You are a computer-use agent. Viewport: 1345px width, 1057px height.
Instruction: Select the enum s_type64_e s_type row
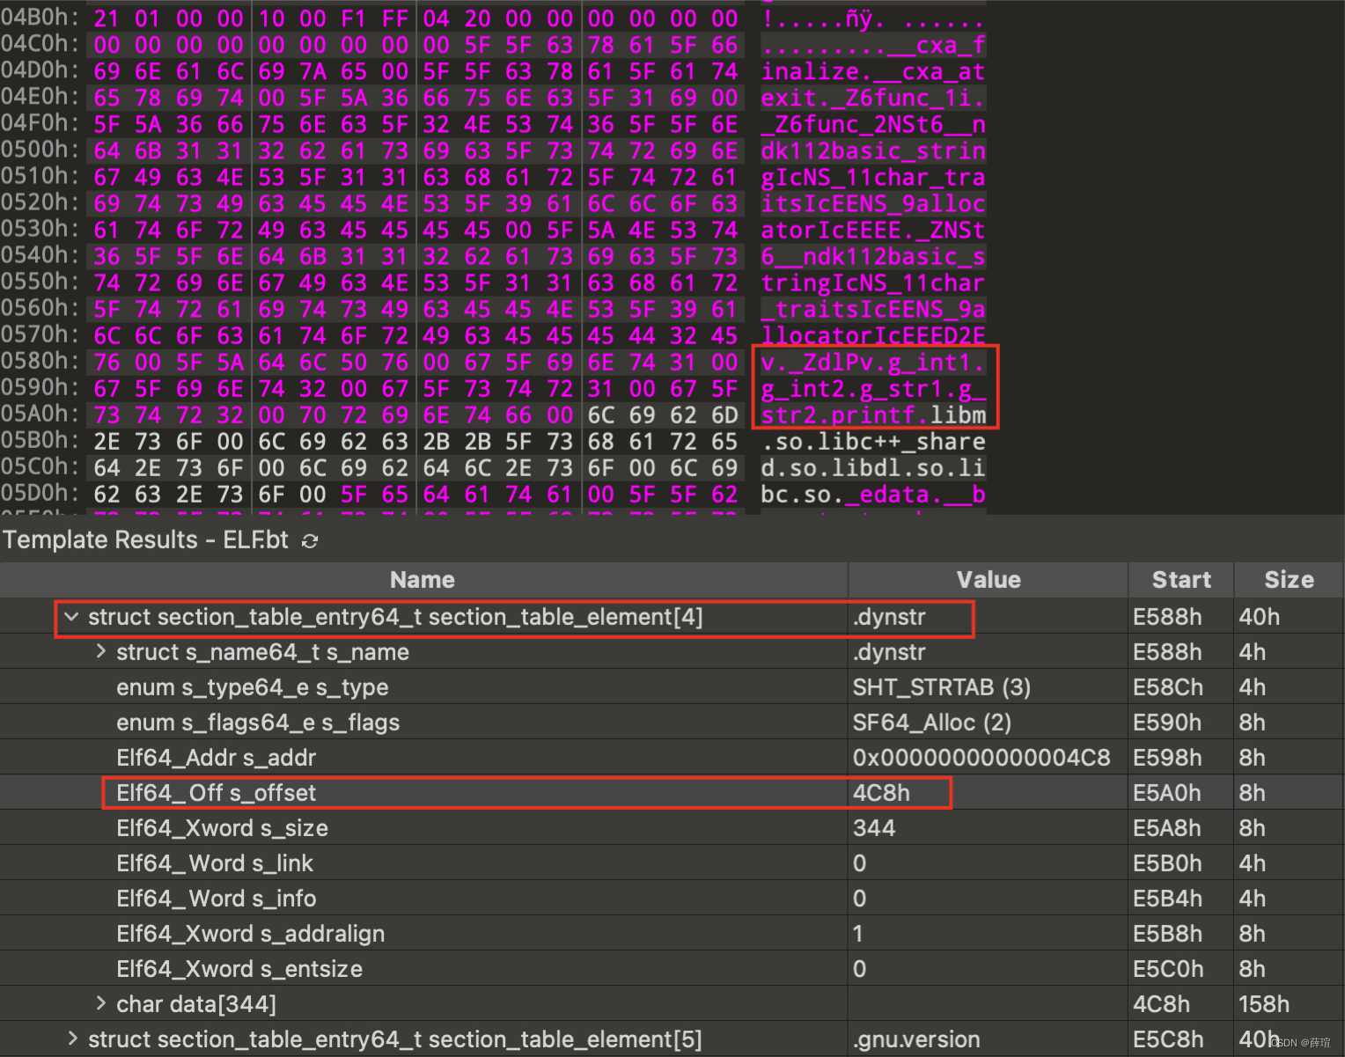tap(672, 687)
